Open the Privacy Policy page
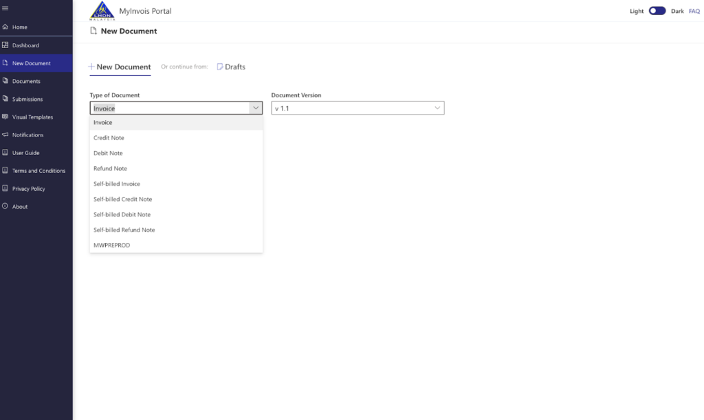 tap(28, 189)
